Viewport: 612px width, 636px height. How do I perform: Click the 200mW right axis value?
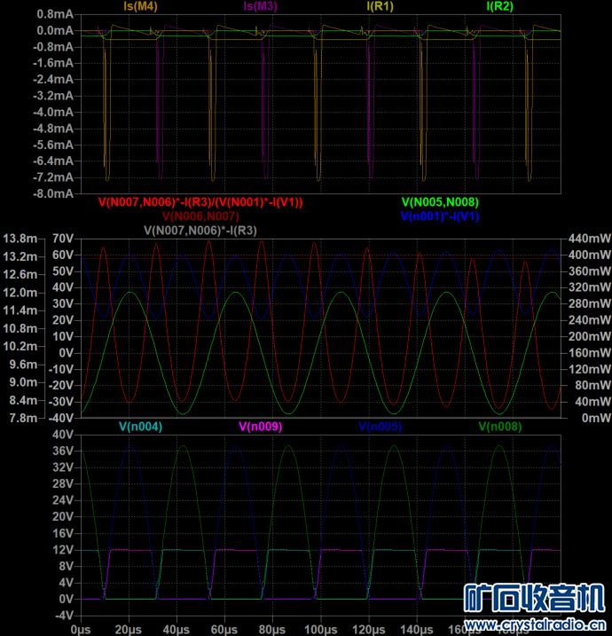(x=590, y=336)
